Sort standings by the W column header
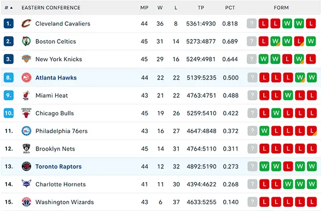The width and height of the screenshot is (321, 211). [160, 8]
